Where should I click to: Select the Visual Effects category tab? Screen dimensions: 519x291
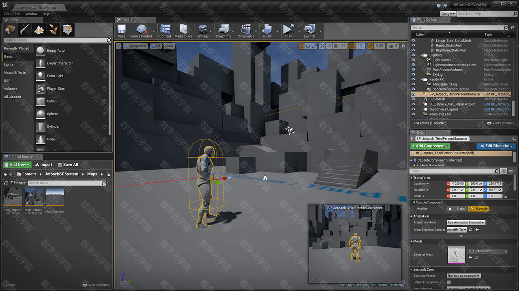point(15,73)
